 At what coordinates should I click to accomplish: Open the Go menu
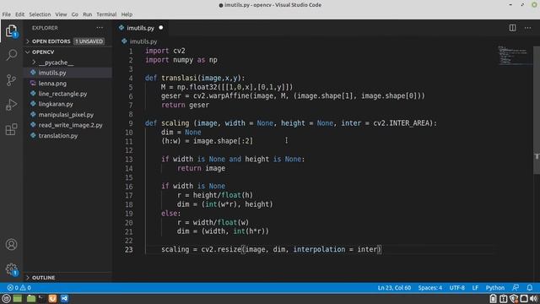pyautogui.click(x=75, y=14)
